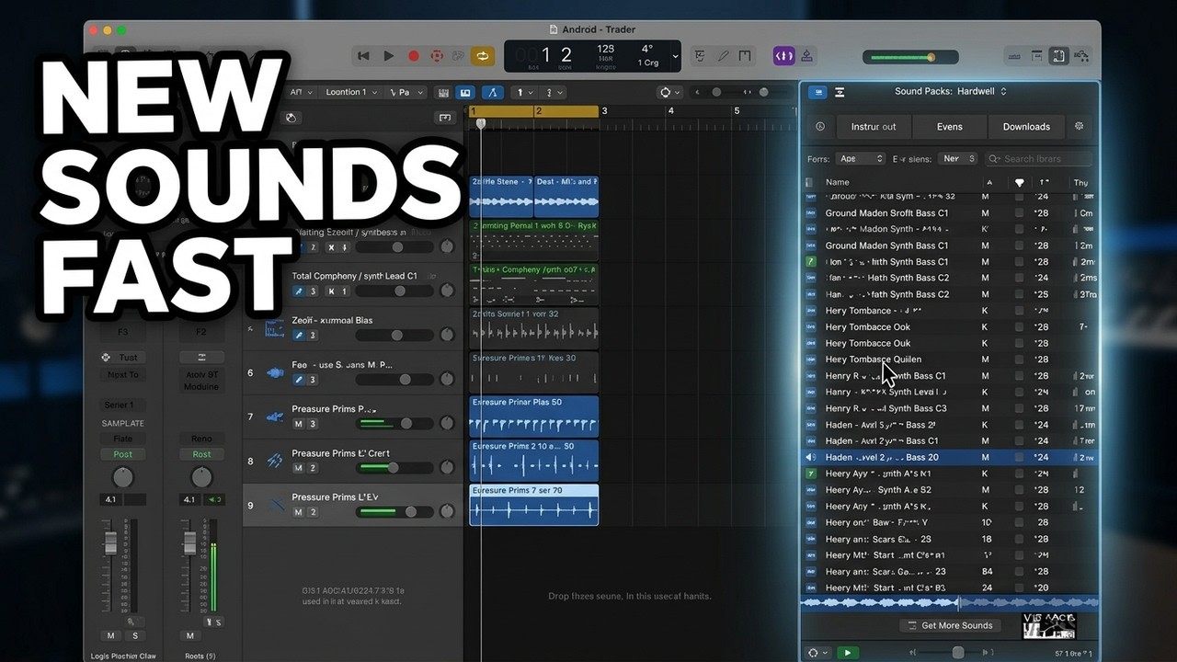Toggle the blue automation view button
Viewport: 1177px width, 662px height.
[465, 92]
